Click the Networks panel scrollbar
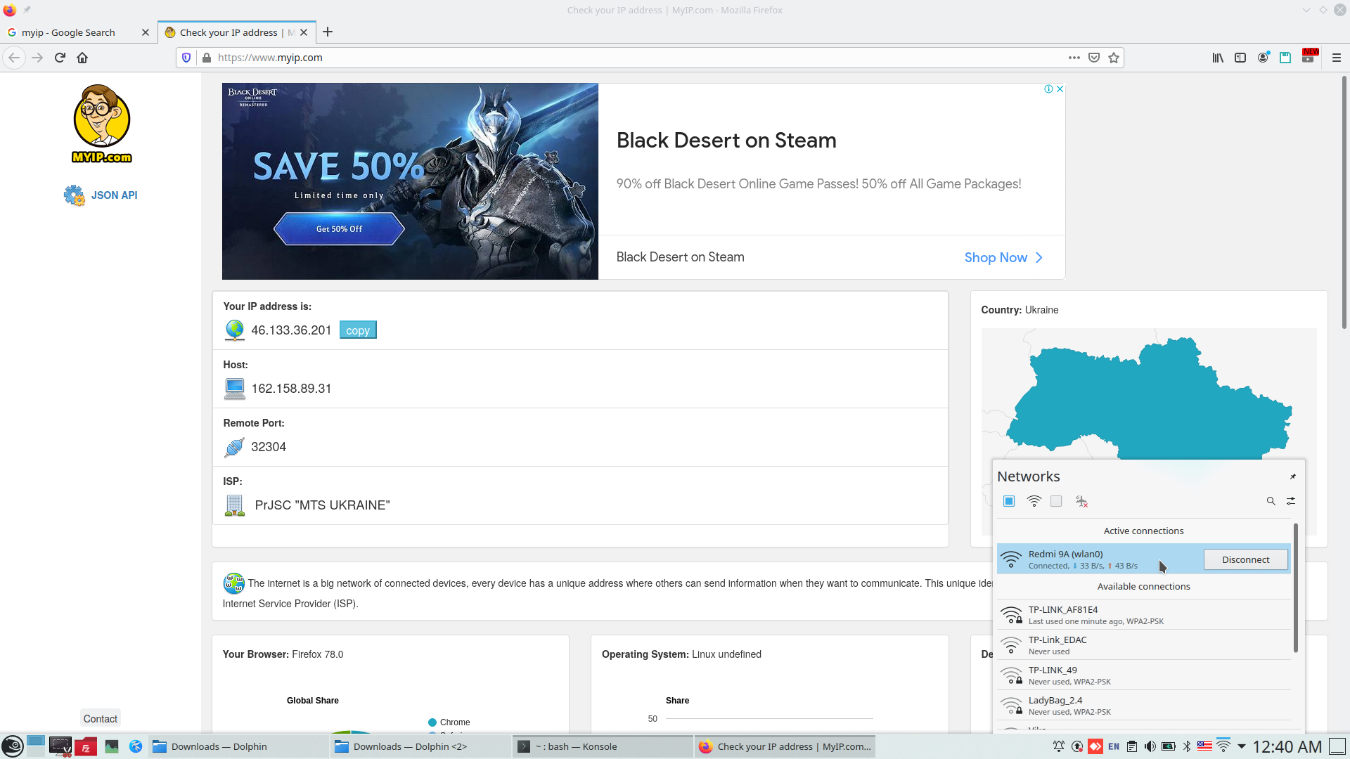Screen dimensions: 1350x759 coord(1295,587)
